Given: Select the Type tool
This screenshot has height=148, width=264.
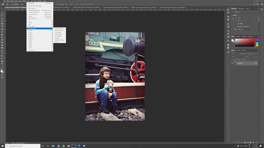Looking at the screenshot, I should pyautogui.click(x=2, y=53).
